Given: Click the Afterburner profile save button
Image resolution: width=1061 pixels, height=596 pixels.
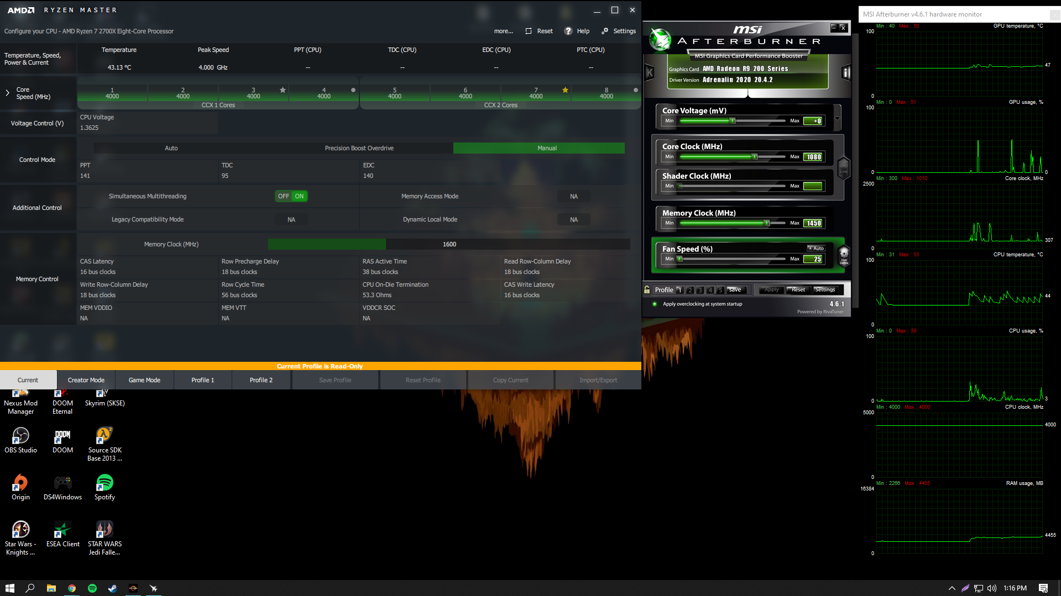Looking at the screenshot, I should point(735,289).
